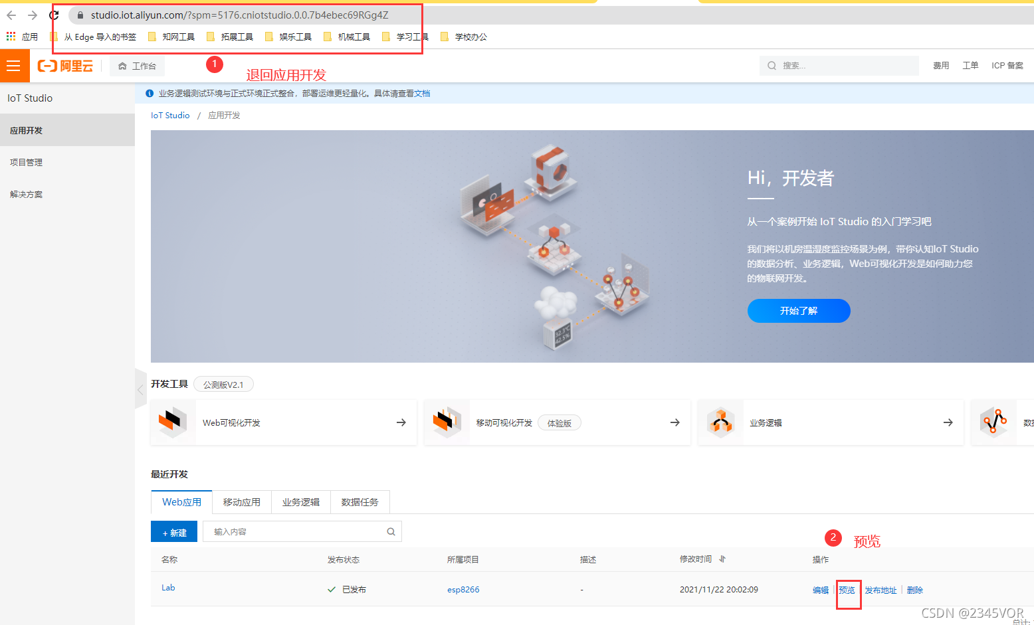Viewport: 1034px width, 625px height.
Task: Go back with the browser back arrow
Action: point(11,15)
